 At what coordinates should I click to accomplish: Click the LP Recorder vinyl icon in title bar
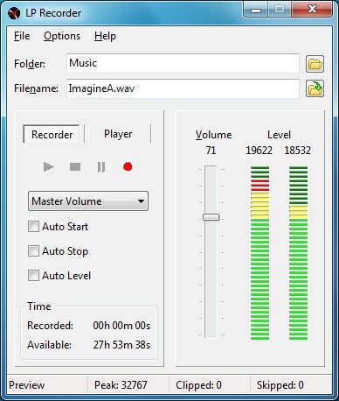tap(14, 13)
